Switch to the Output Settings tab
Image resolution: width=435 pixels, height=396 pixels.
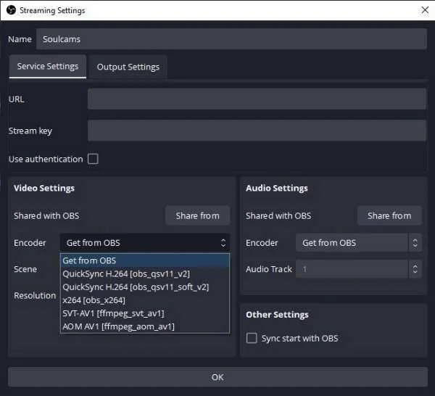[x=128, y=67]
